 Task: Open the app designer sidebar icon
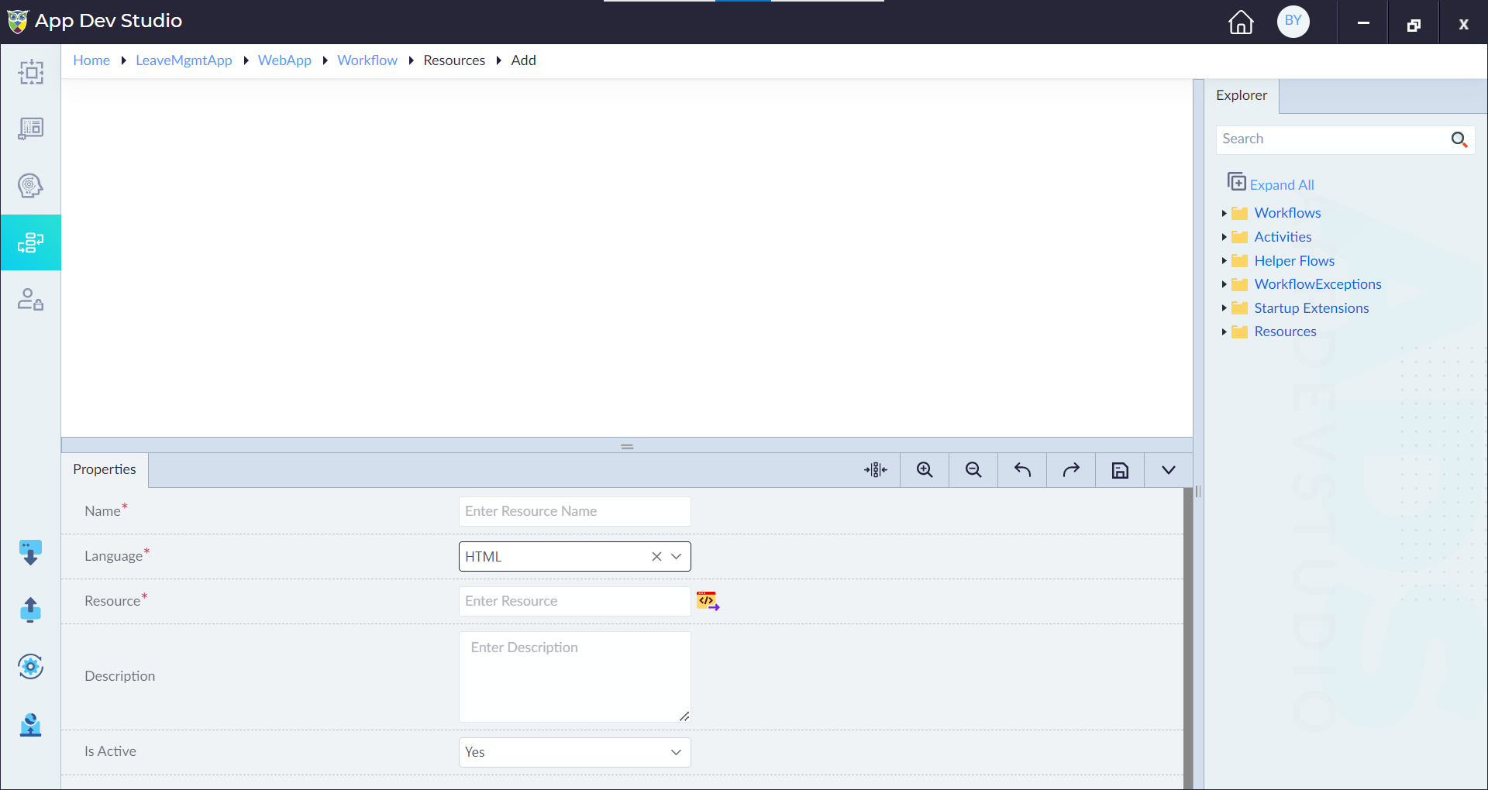point(31,72)
